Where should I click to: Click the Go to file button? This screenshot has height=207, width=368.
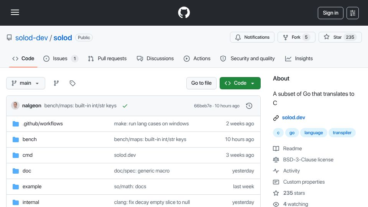tap(201, 83)
